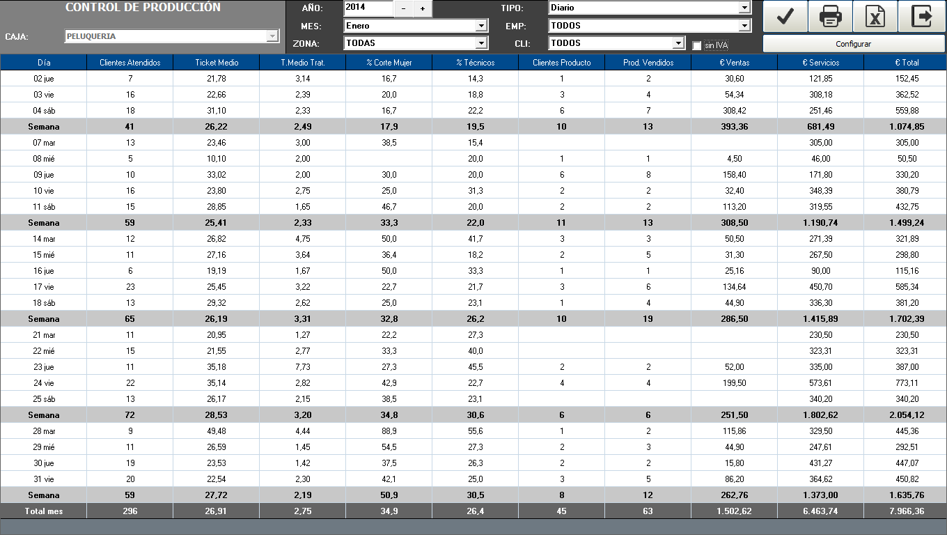
Task: Expand the EMP employee dropdown
Action: coord(744,26)
